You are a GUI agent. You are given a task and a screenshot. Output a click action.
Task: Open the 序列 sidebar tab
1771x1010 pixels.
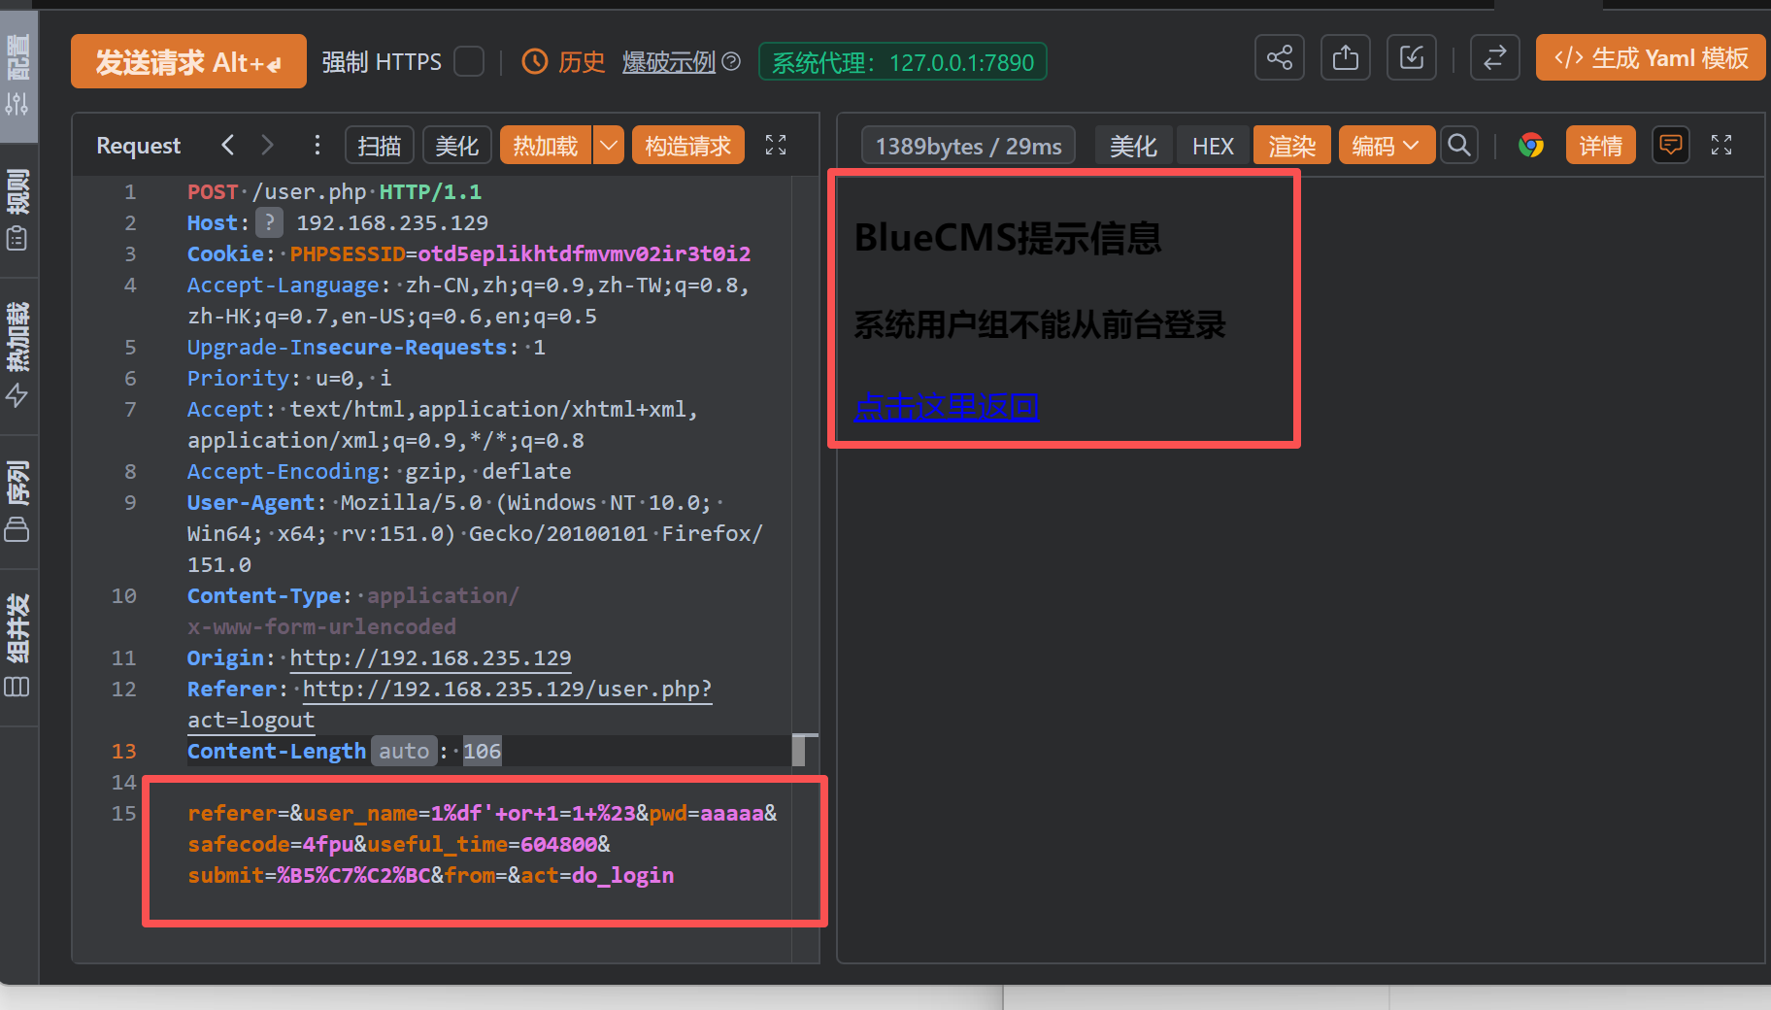(18, 500)
